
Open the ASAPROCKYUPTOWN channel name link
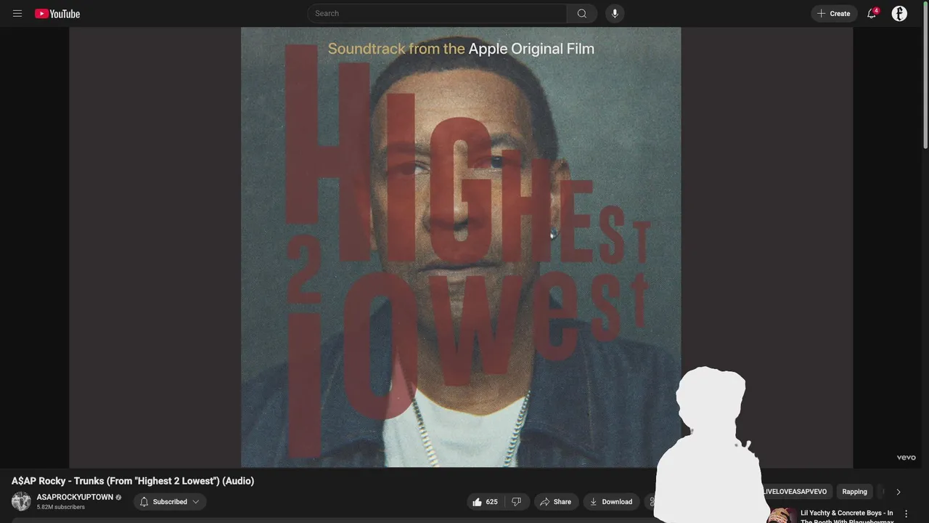(x=75, y=497)
